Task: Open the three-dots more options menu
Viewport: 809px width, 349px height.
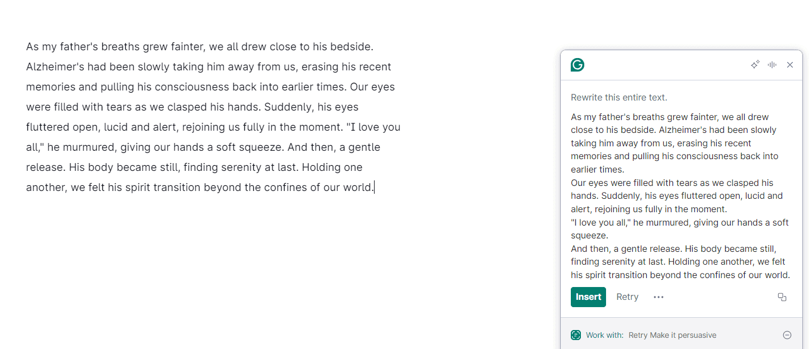Action: pyautogui.click(x=659, y=297)
